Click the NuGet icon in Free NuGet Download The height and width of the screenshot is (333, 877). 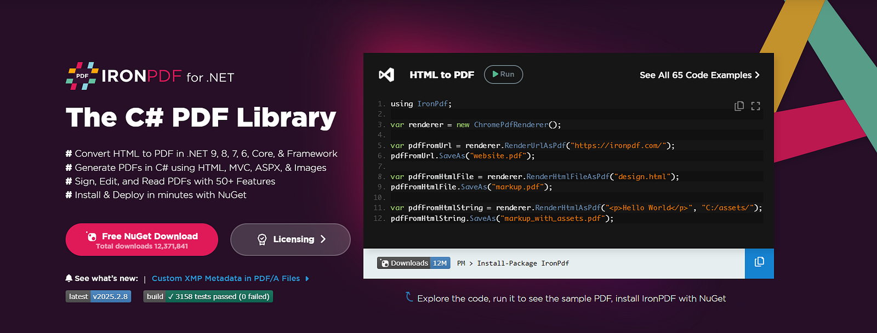click(92, 237)
